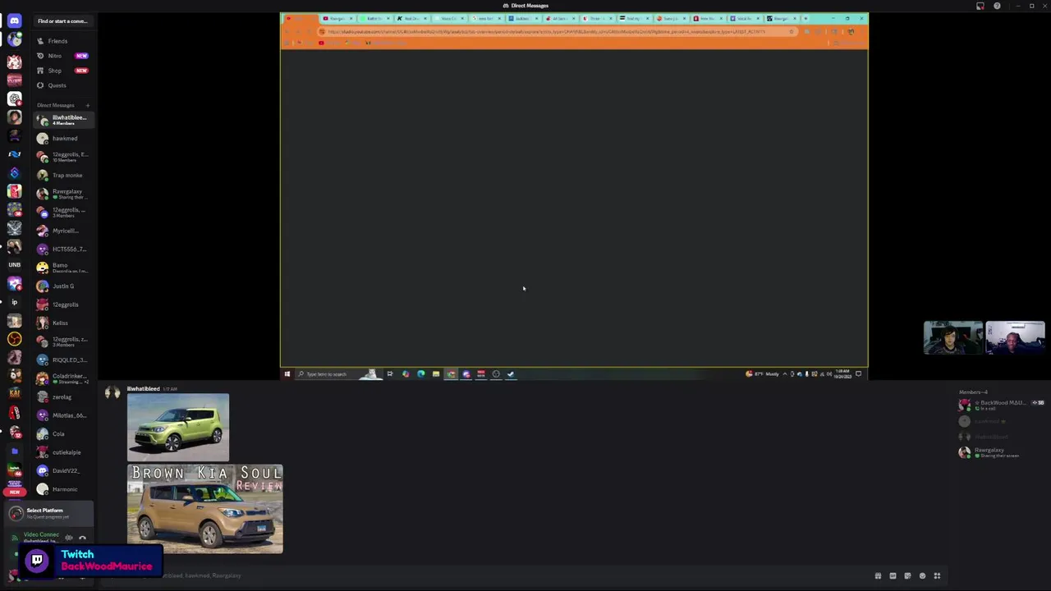
Task: Open DM with Myricell...
Action: pos(64,231)
